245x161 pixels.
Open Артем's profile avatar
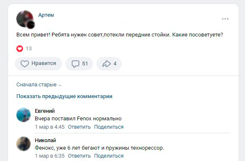tap(25, 19)
